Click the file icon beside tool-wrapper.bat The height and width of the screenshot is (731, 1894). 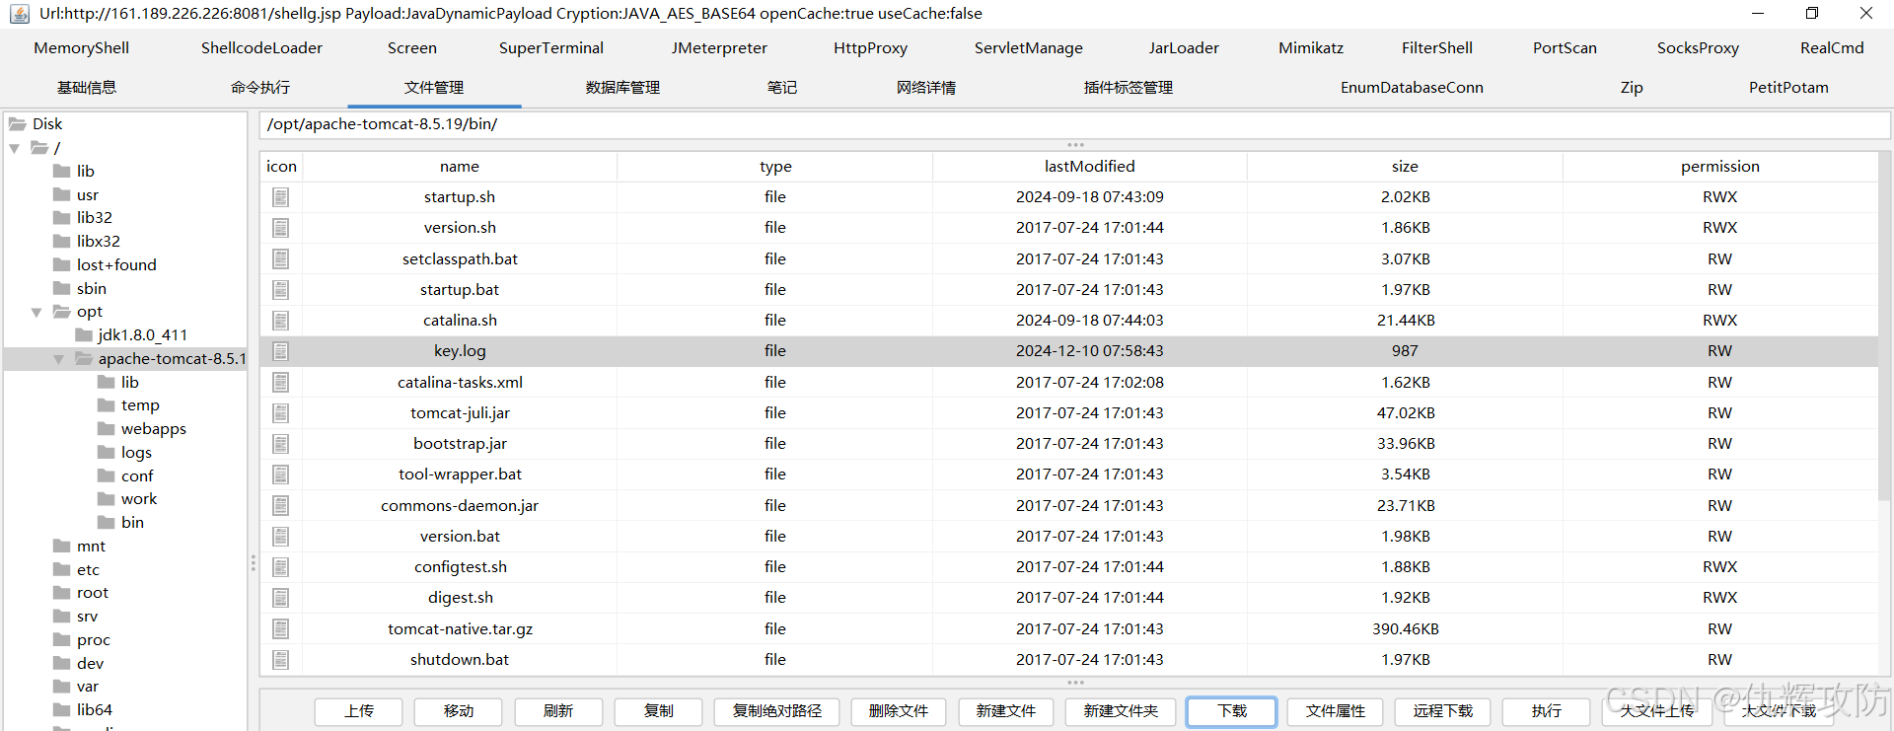coord(281,475)
